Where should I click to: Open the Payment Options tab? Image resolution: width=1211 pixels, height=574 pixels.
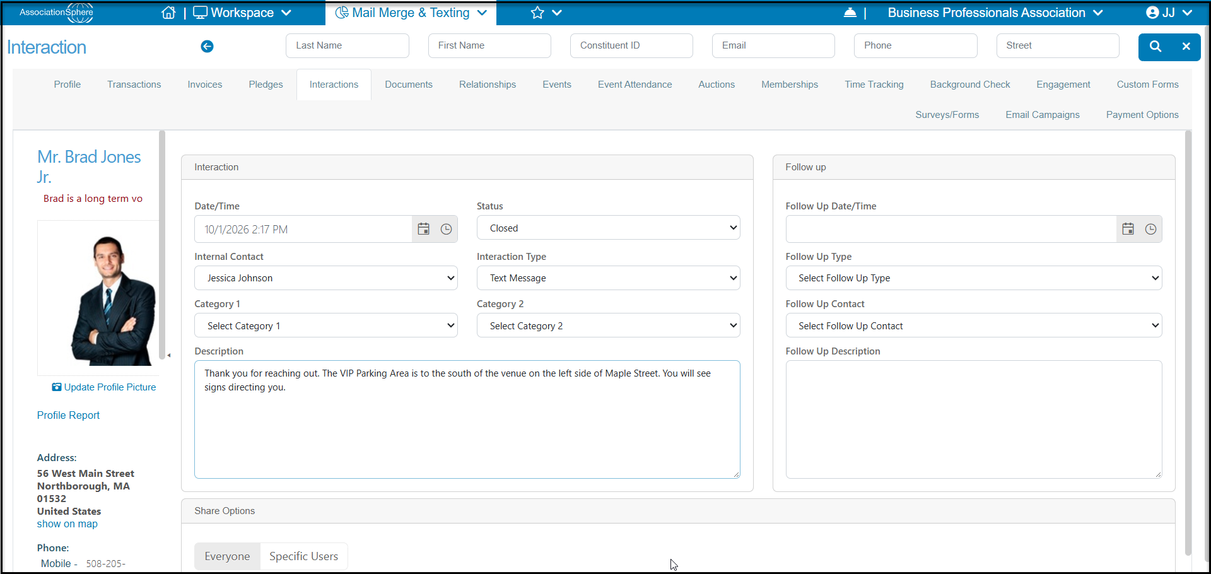click(1142, 115)
